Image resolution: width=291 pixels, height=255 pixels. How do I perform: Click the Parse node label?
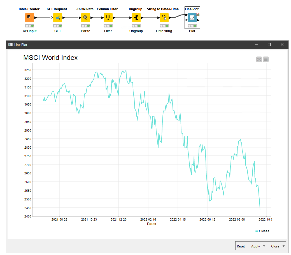pyautogui.click(x=85, y=31)
